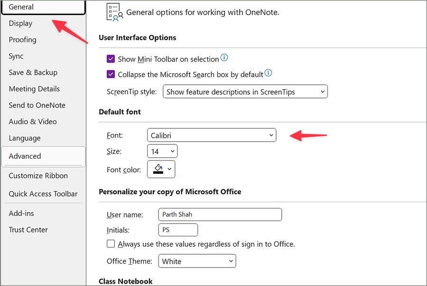Enable Always use these values checkbox

pos(111,244)
